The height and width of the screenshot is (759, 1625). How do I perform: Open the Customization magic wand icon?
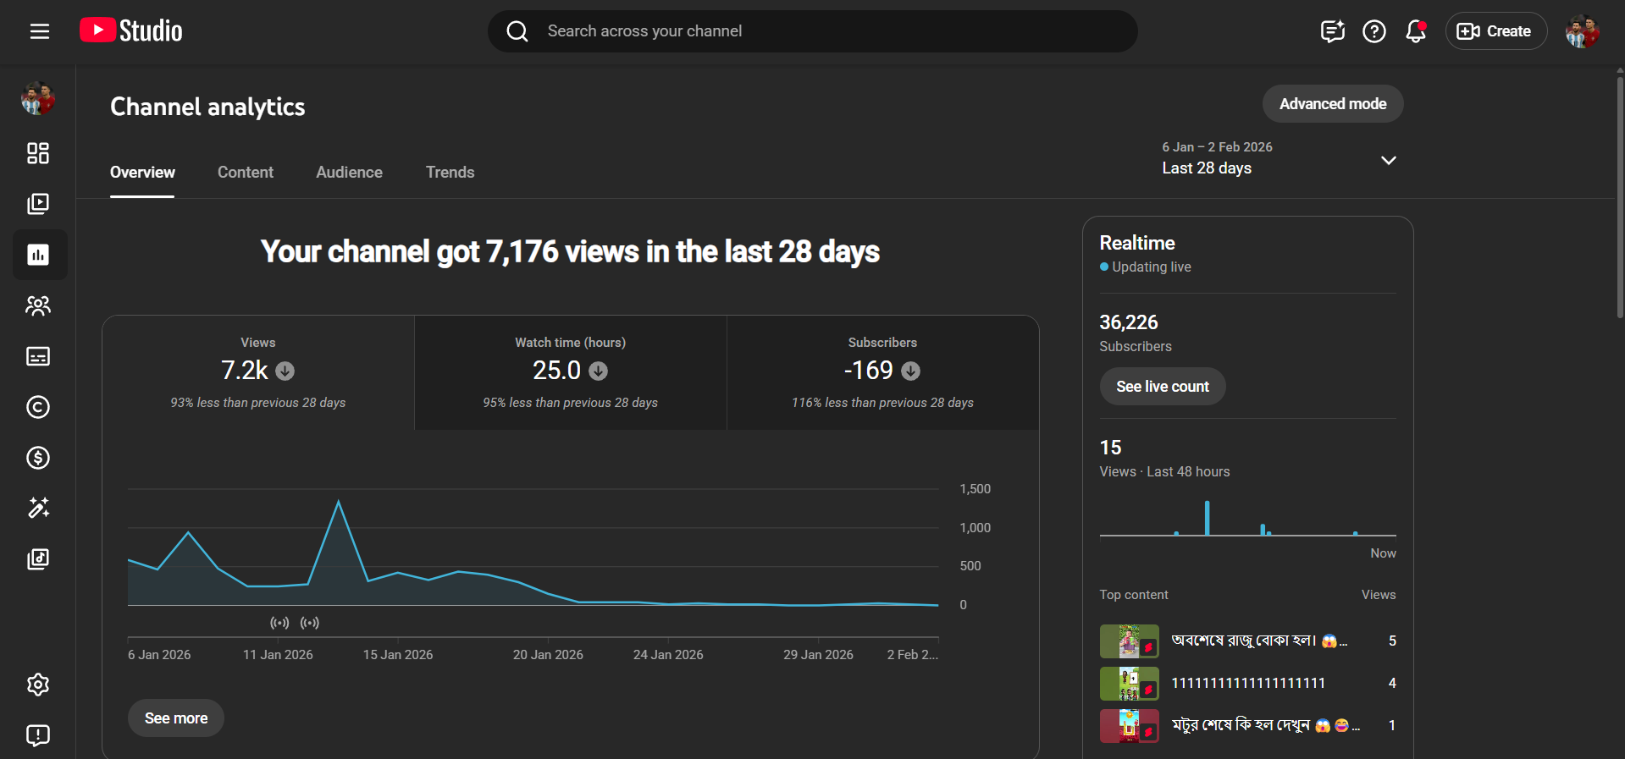38,508
